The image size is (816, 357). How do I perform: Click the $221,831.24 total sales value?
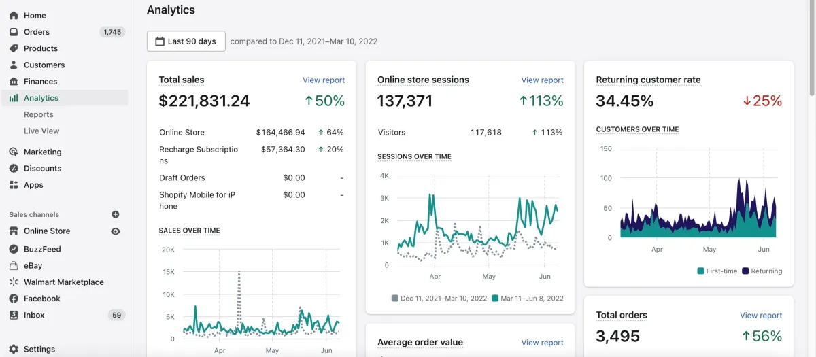tap(204, 101)
